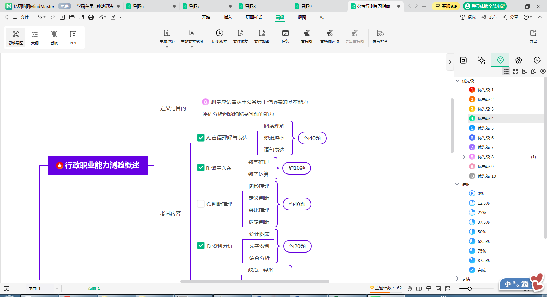Click the print icon
The width and height of the screenshot is (547, 297).
(91, 17)
